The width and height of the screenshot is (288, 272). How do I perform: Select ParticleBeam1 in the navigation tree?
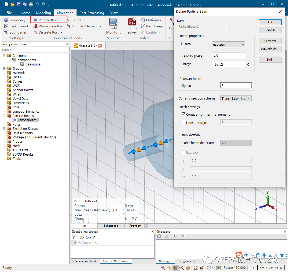[x=28, y=120]
